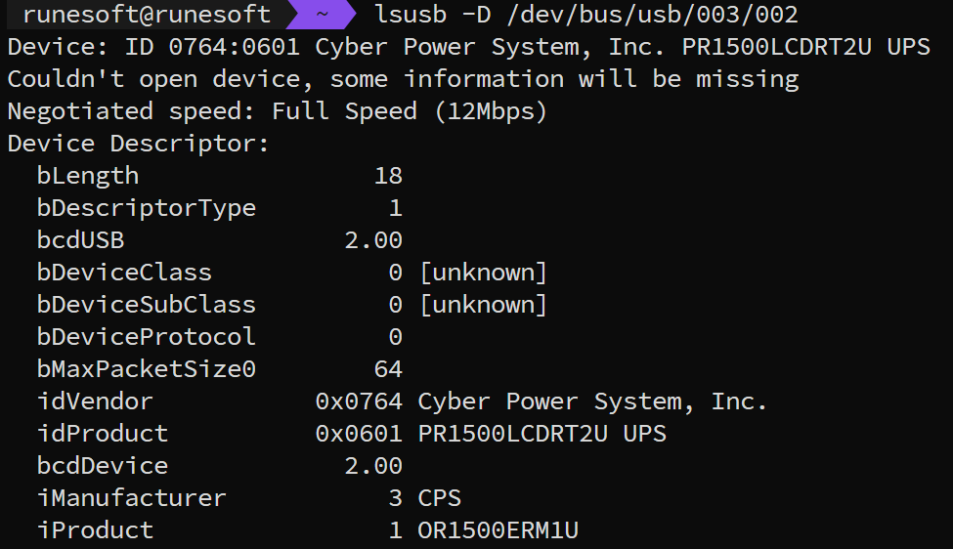Click the "Device Descriptor:" heading
Viewport: 953px width, 549px height.
[x=138, y=144]
